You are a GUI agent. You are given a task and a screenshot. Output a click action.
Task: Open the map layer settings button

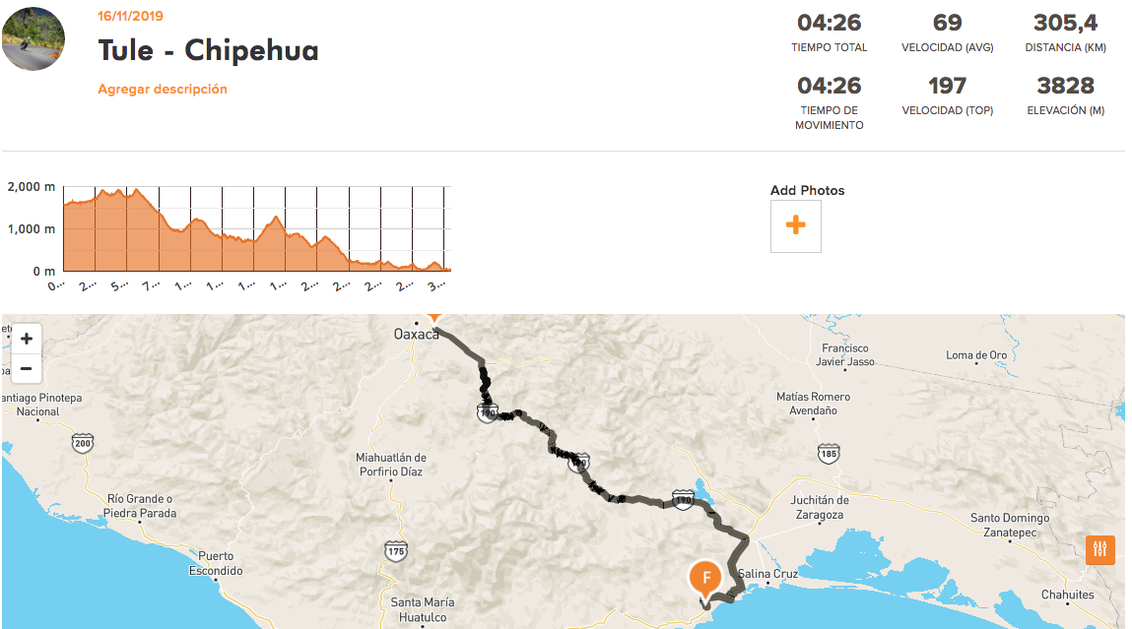pyautogui.click(x=1099, y=549)
